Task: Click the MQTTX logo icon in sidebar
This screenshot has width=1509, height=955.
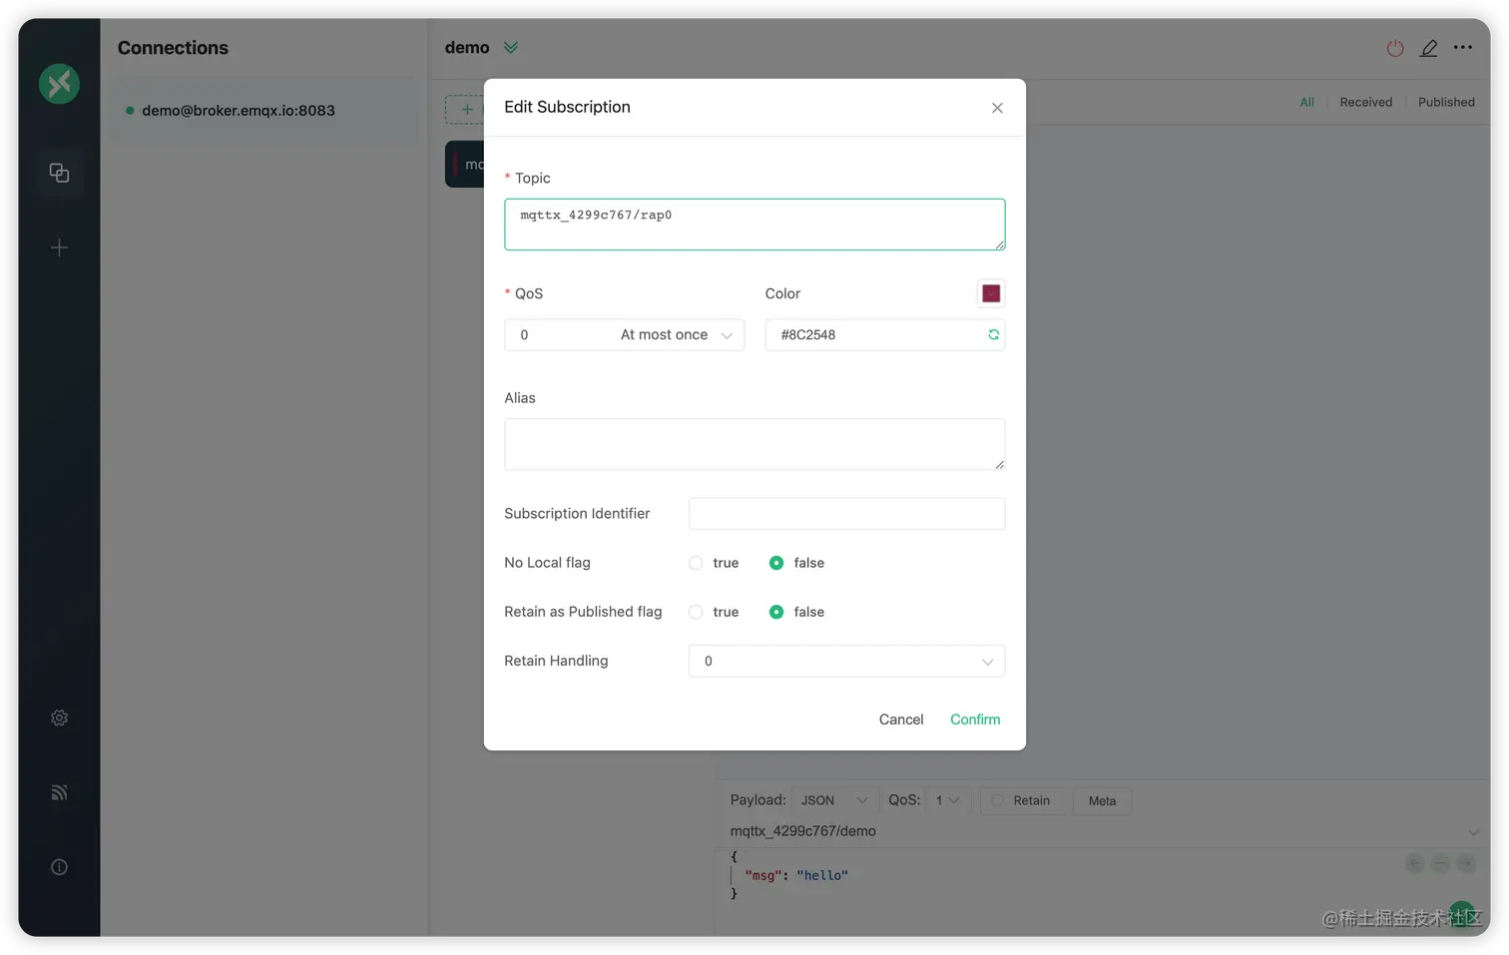Action: click(59, 84)
